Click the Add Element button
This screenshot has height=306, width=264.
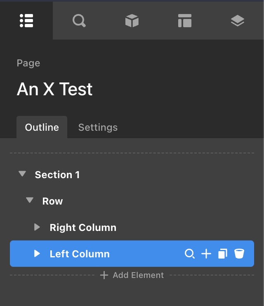(132, 275)
